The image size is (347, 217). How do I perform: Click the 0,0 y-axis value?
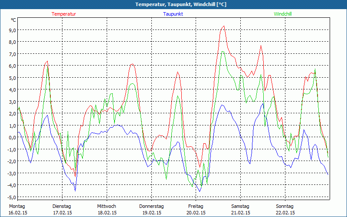(x=12, y=138)
